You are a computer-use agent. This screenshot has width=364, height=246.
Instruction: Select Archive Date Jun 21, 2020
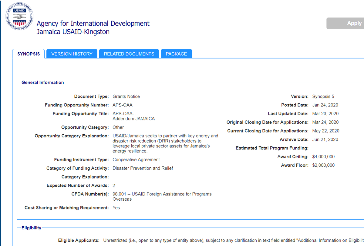click(x=325, y=139)
